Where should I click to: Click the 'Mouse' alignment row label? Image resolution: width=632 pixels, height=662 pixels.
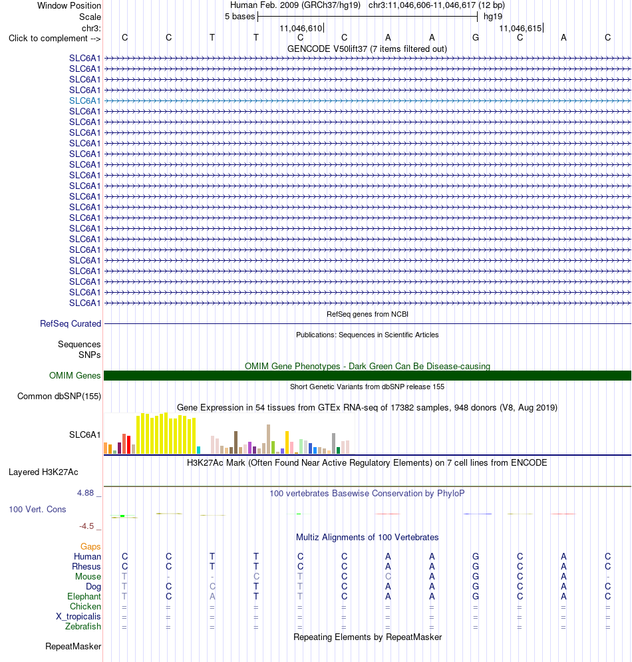point(88,577)
